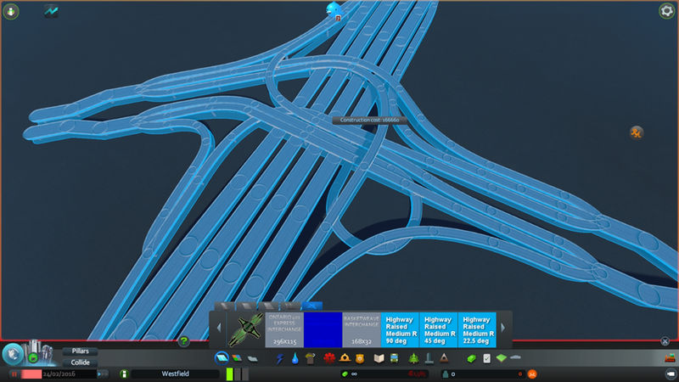Open the Healthcare services menu
Screen dimensions: 679x382
point(328,358)
